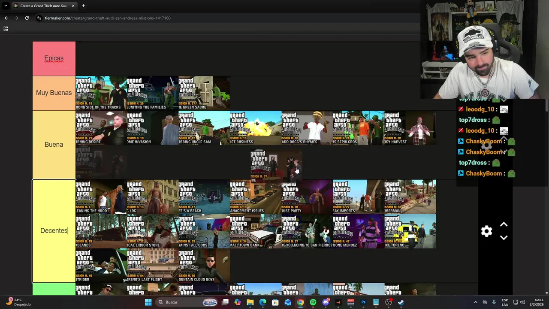
Task: Choose the Just Business mission thumbnail
Action: click(256, 128)
